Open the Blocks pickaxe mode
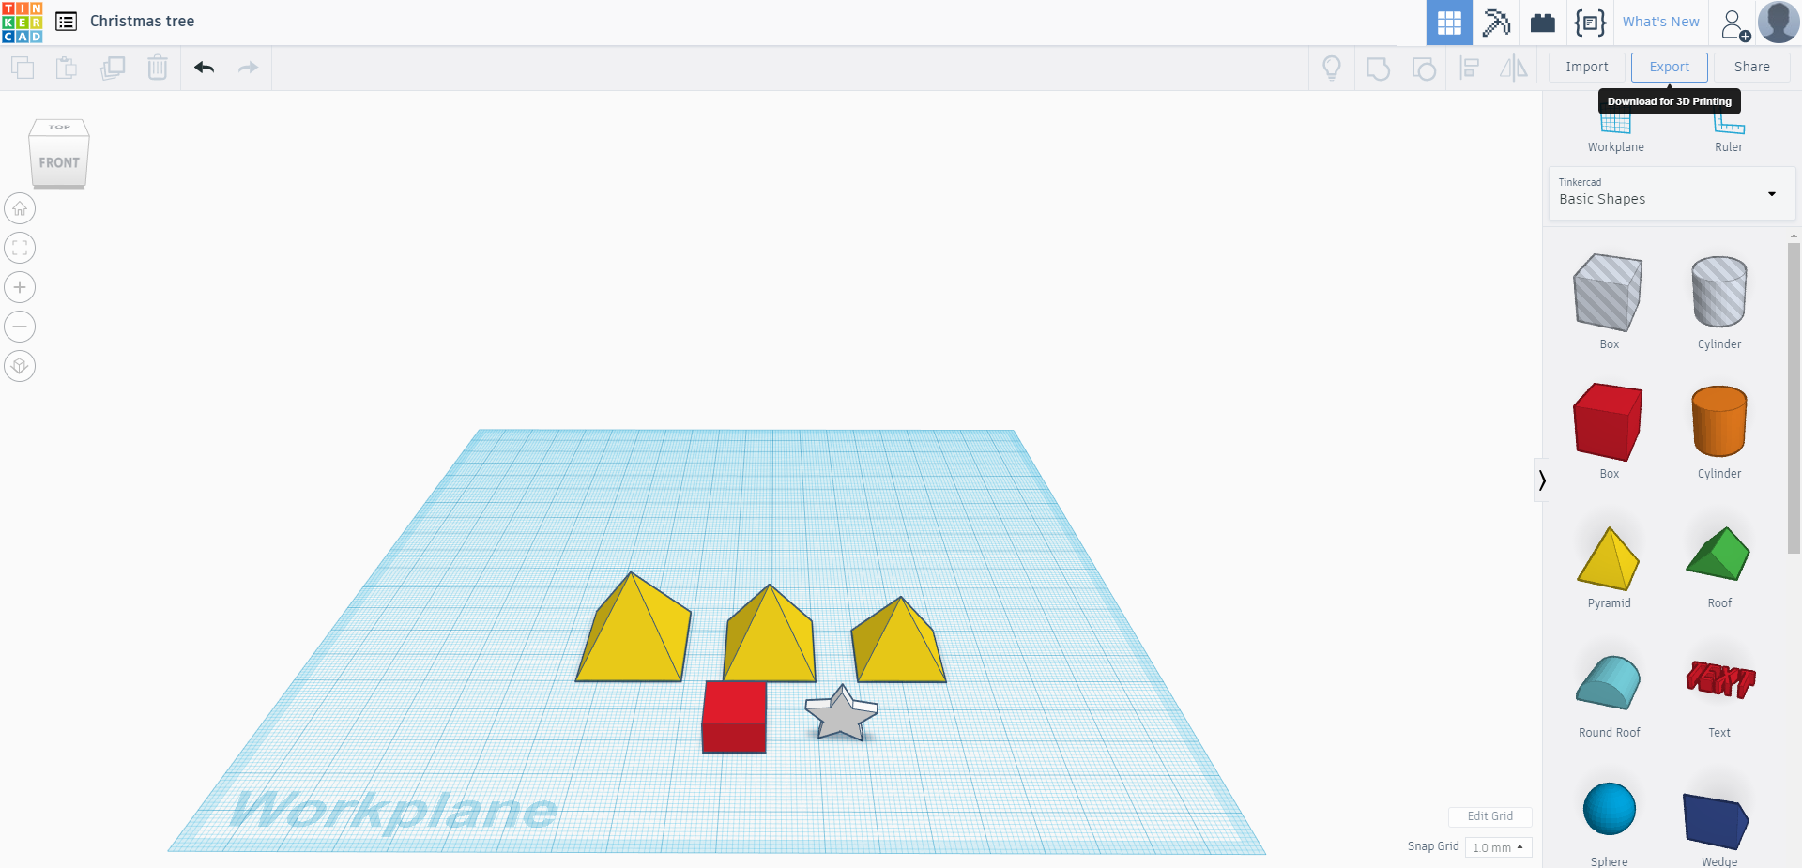 (x=1496, y=23)
